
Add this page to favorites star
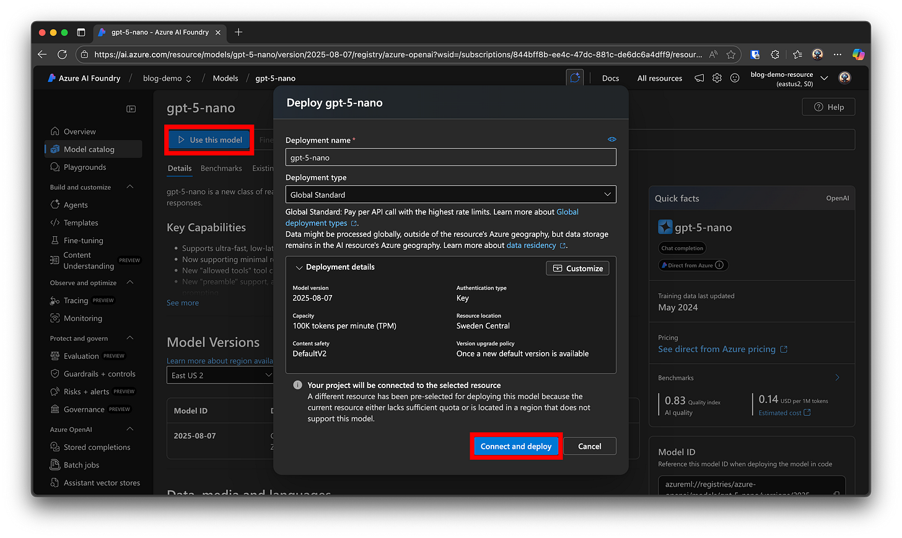[x=731, y=55]
